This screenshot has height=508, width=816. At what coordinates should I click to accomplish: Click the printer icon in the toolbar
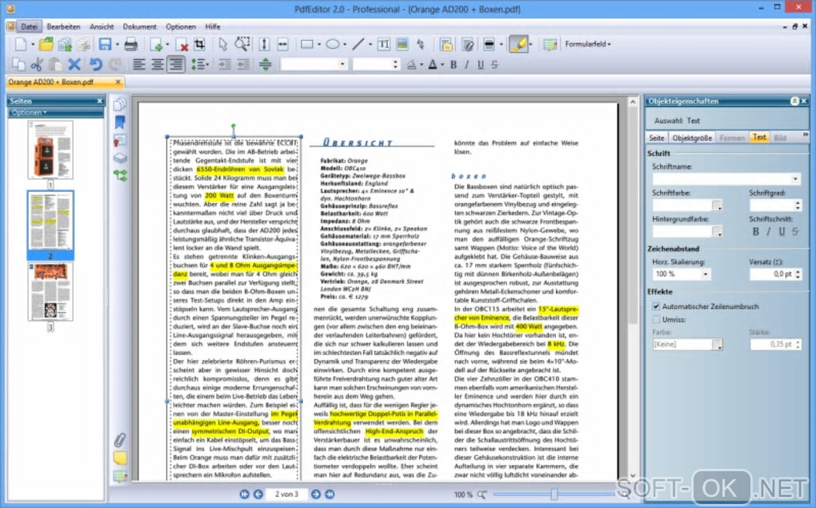131,44
